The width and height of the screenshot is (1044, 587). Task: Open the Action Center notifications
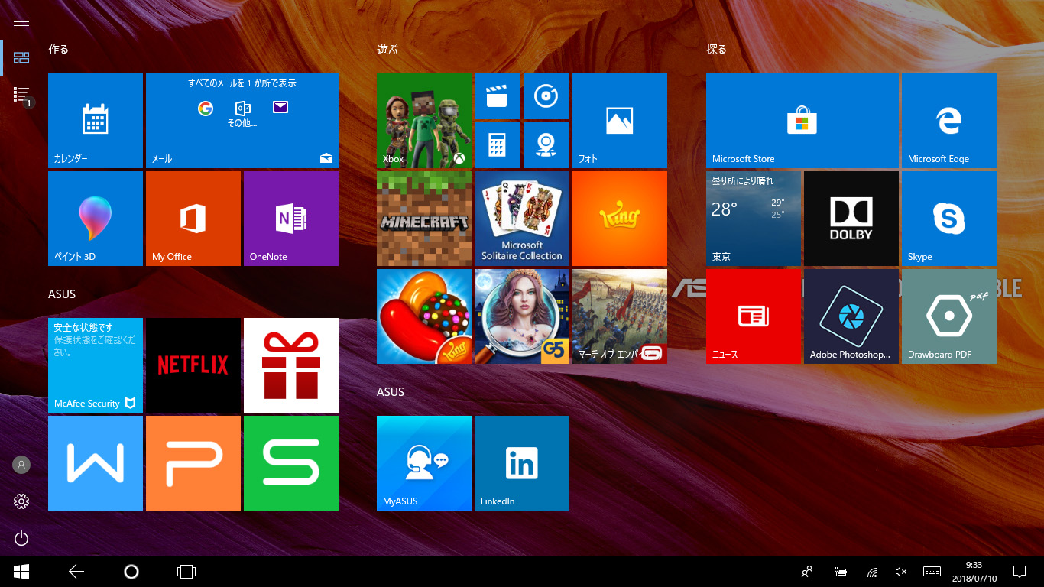tap(1019, 572)
